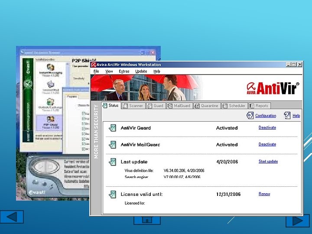Click the 12/31/2006 license date value
This screenshot has height=234, width=312.
[x=228, y=194]
